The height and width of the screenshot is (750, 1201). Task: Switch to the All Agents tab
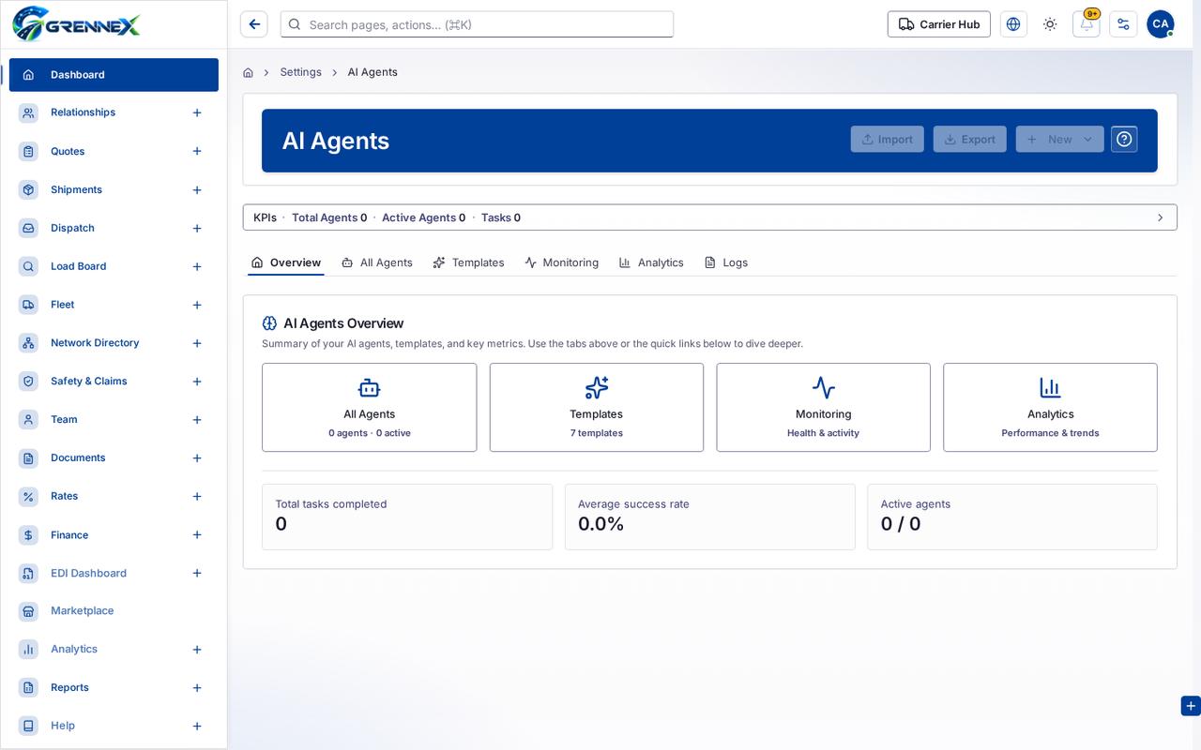pyautogui.click(x=377, y=262)
